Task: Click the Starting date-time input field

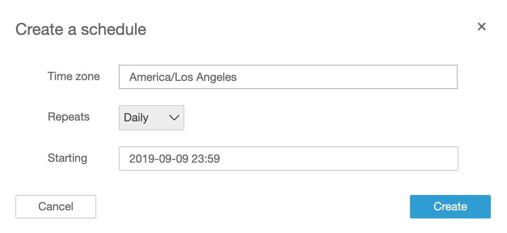Action: click(x=288, y=159)
